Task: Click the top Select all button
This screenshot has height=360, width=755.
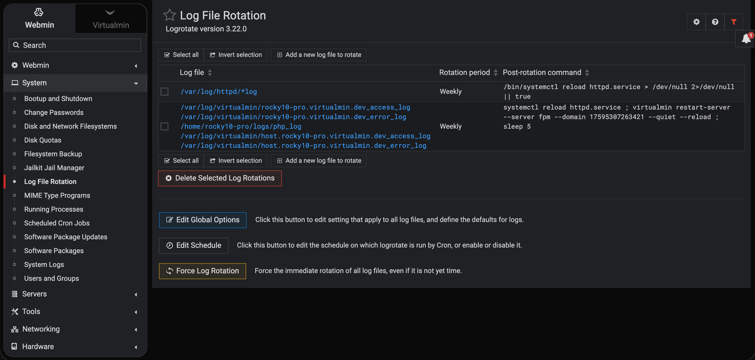Action: pos(181,55)
